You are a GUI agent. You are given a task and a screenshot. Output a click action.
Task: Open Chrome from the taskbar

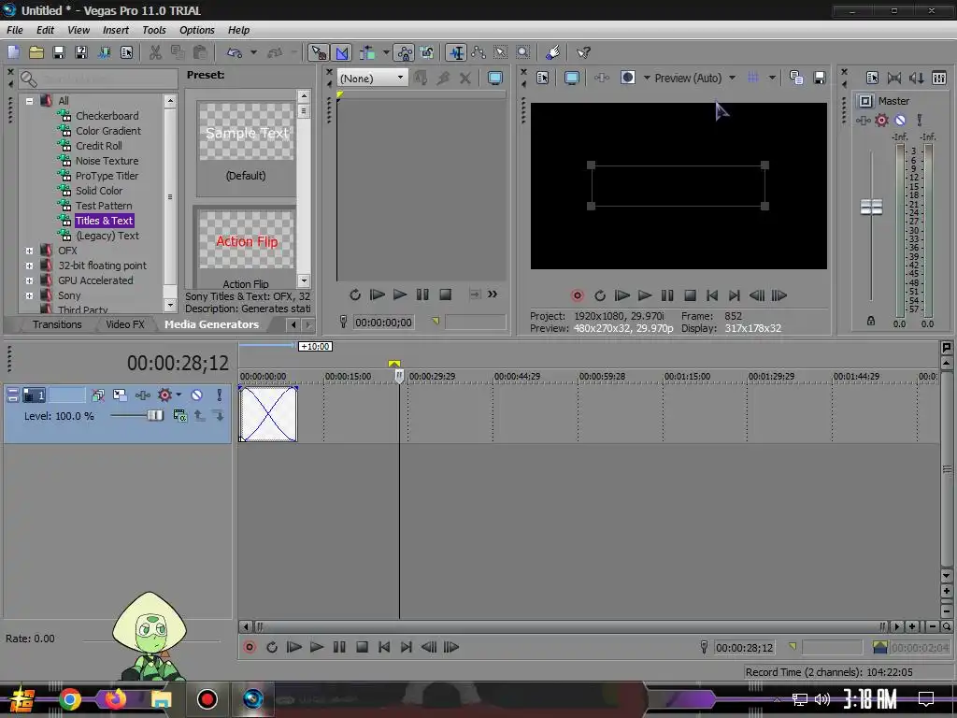pos(70,699)
